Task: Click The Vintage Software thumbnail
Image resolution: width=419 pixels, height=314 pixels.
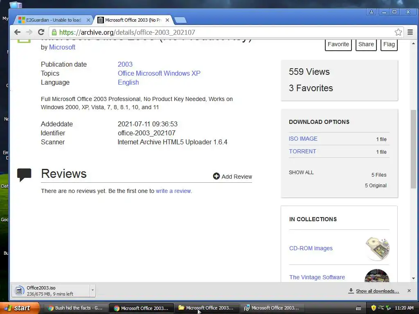Action: point(377,276)
